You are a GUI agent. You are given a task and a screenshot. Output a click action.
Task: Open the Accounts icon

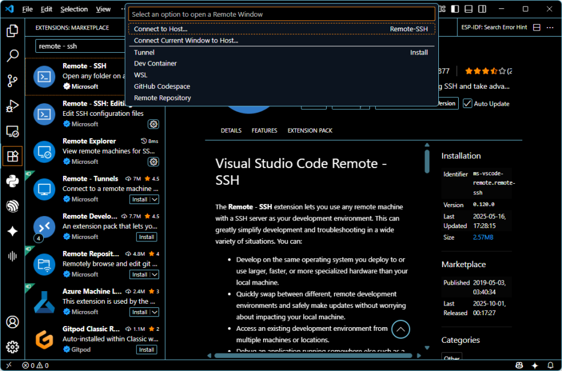13,322
